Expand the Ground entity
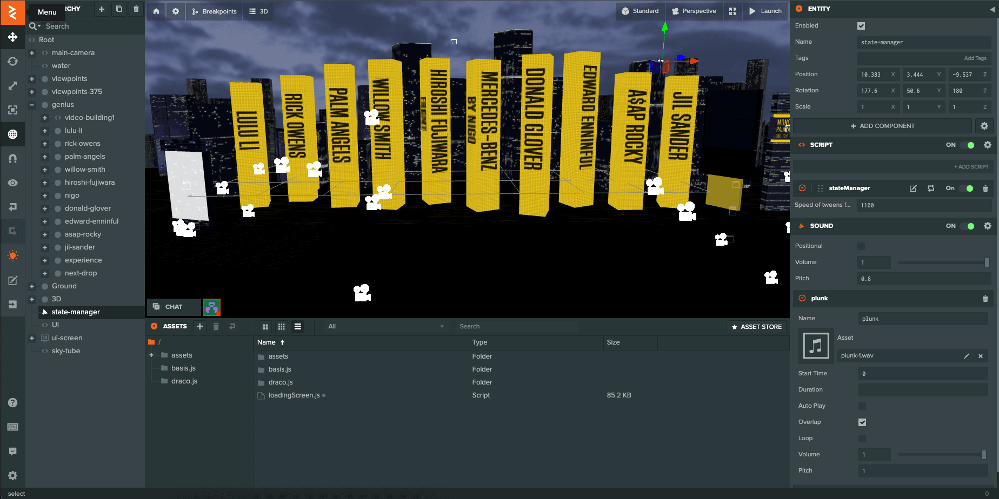Image resolution: width=999 pixels, height=499 pixels. click(x=32, y=286)
